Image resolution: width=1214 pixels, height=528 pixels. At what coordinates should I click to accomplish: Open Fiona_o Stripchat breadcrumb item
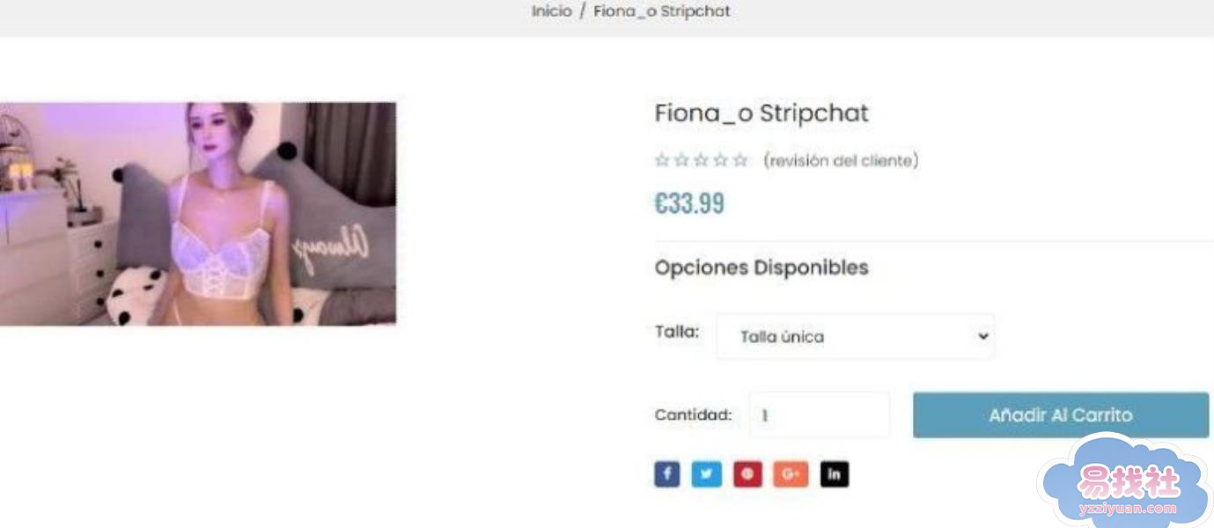click(x=662, y=11)
